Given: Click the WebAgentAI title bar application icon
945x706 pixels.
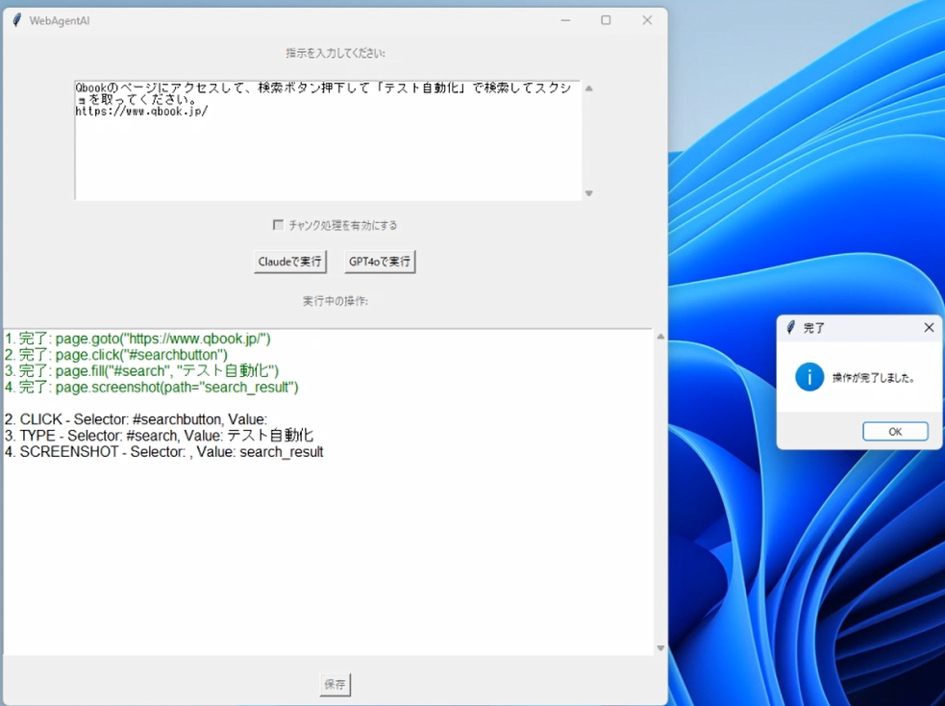Looking at the screenshot, I should 15,19.
